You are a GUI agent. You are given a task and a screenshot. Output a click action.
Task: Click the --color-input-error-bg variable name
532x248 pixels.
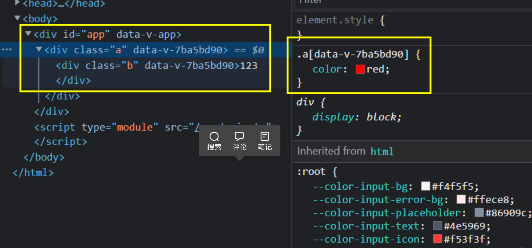click(378, 199)
